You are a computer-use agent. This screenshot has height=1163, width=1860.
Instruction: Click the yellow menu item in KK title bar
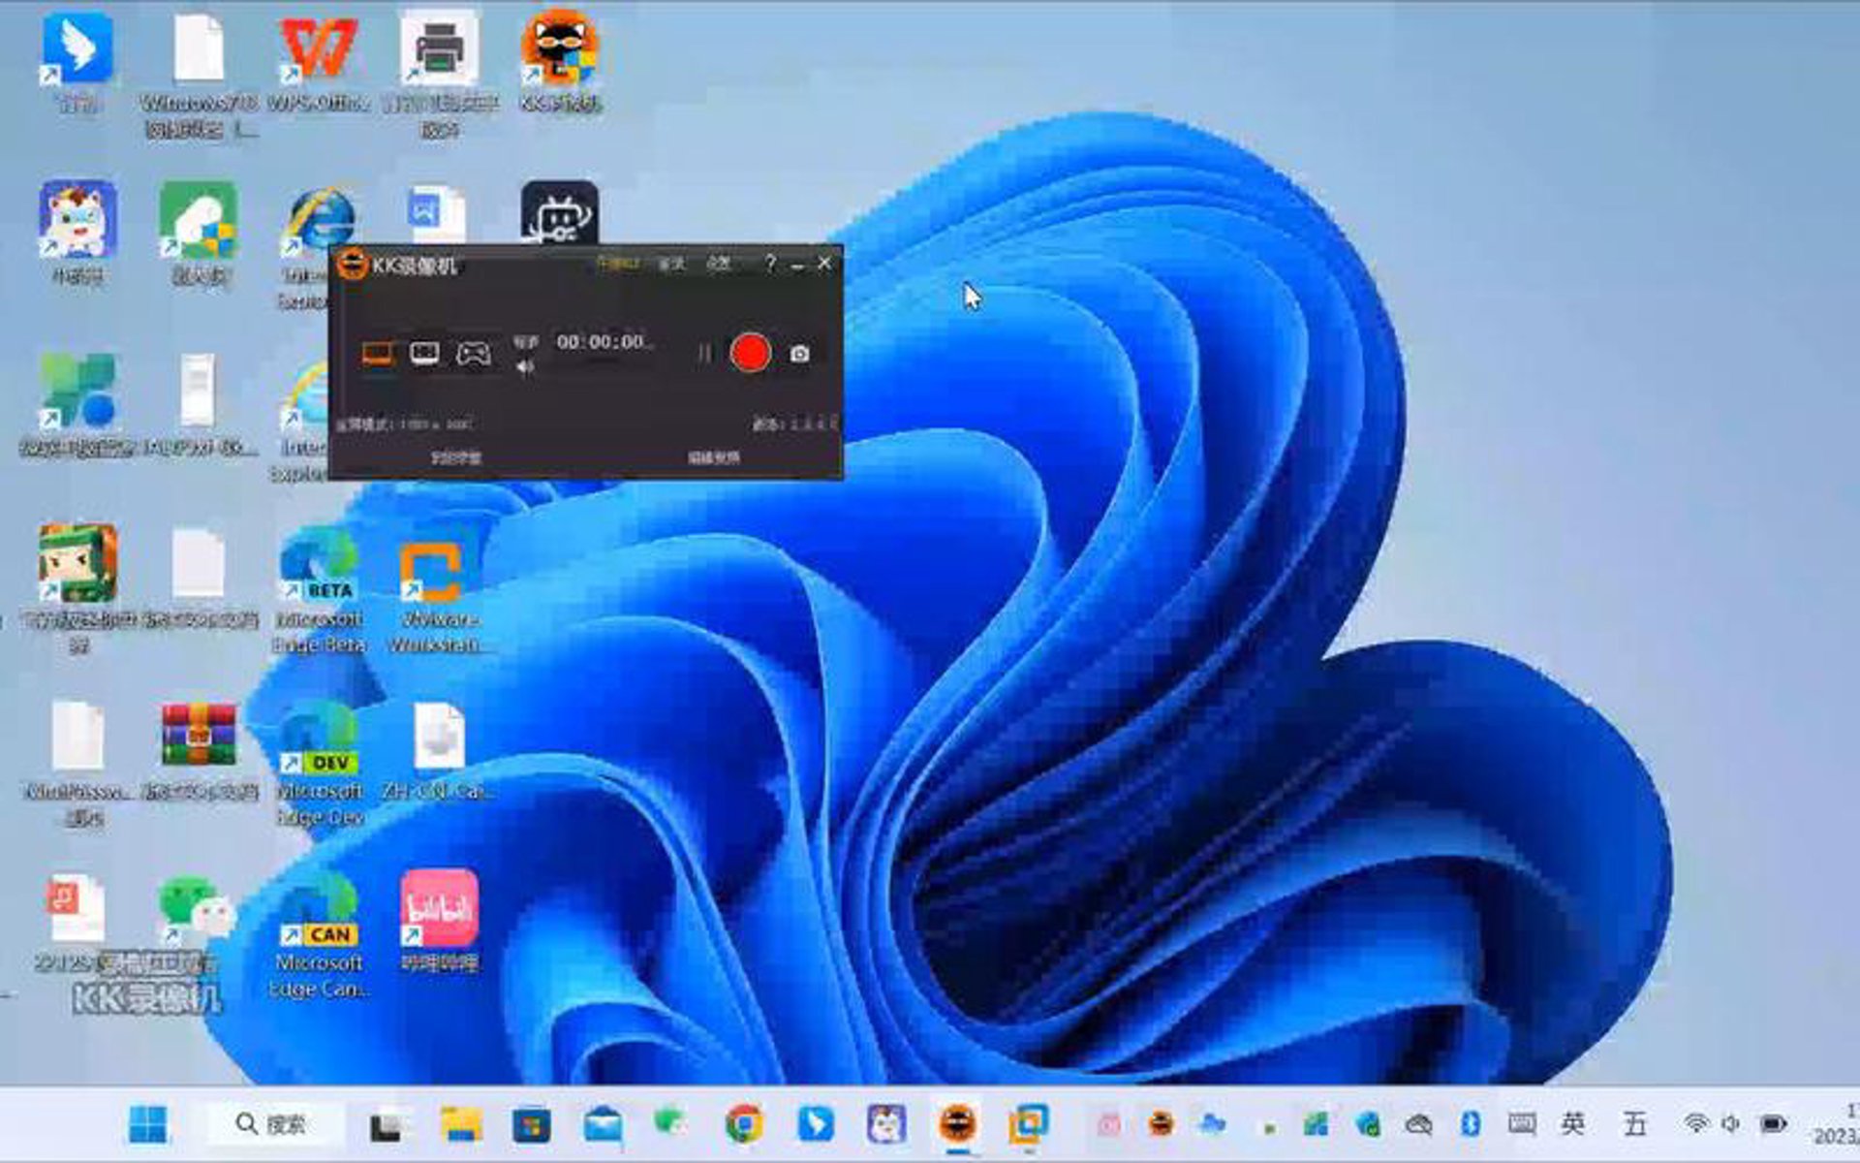click(617, 263)
